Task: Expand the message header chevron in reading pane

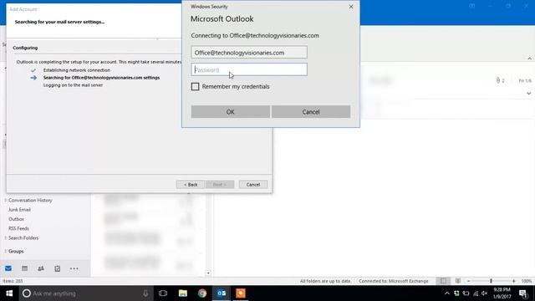Action: (529, 93)
